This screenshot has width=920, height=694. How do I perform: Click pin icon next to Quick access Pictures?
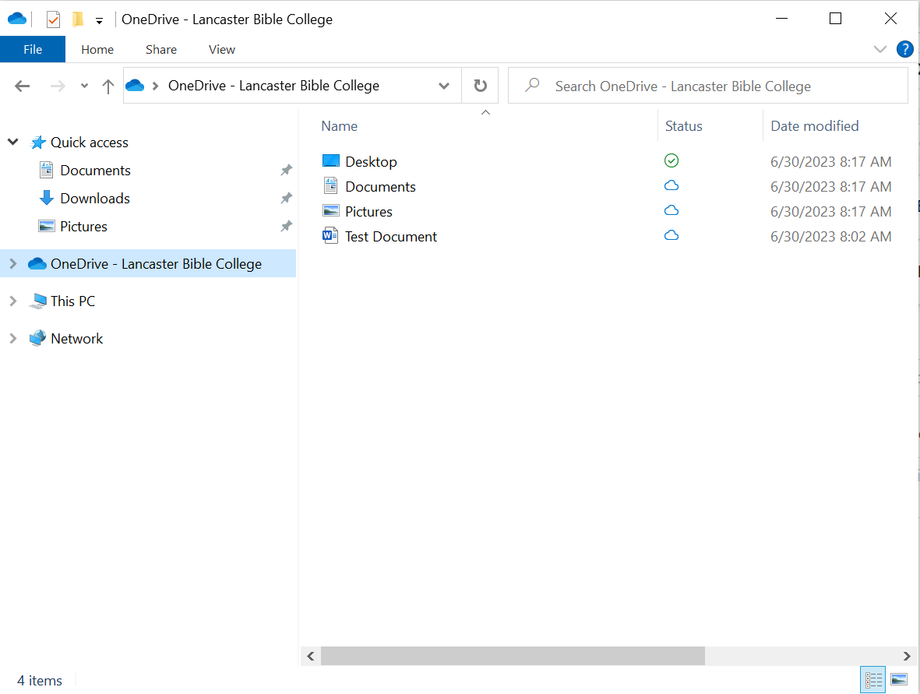pyautogui.click(x=286, y=226)
